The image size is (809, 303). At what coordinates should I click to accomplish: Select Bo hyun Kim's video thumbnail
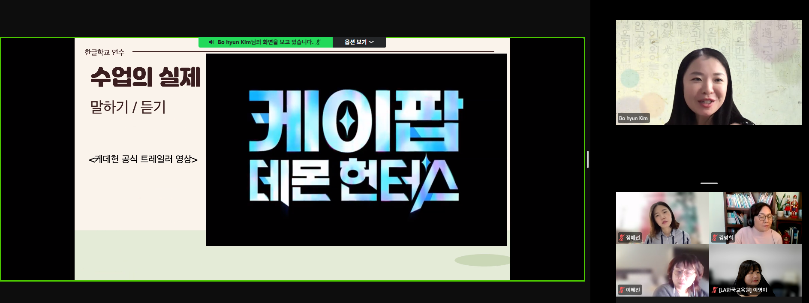(x=709, y=72)
